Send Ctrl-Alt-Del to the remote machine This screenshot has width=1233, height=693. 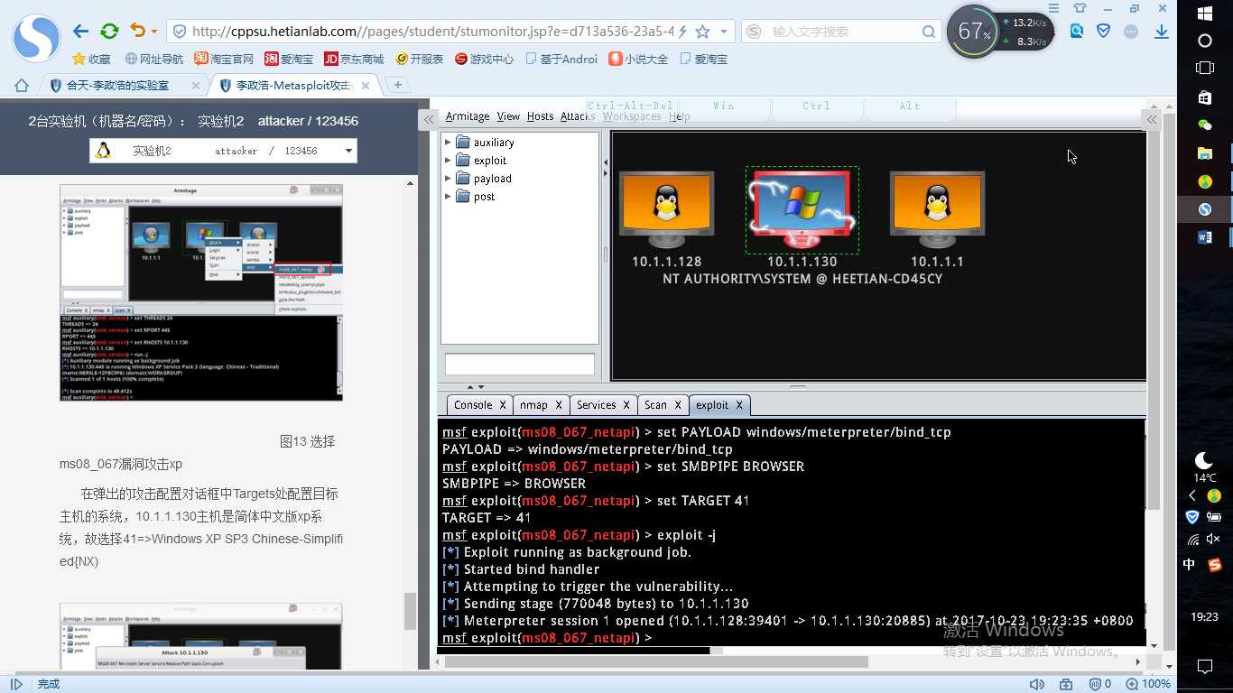(630, 106)
